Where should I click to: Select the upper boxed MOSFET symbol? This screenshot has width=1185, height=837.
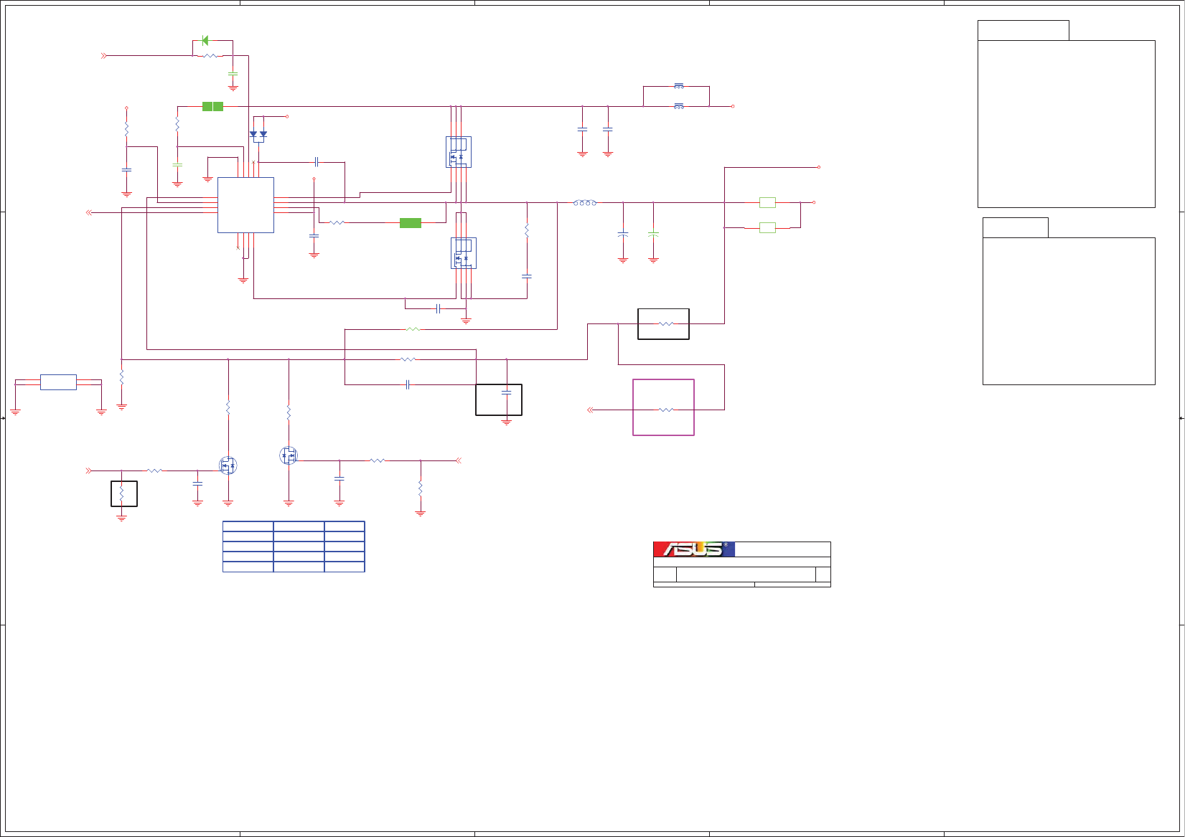459,151
